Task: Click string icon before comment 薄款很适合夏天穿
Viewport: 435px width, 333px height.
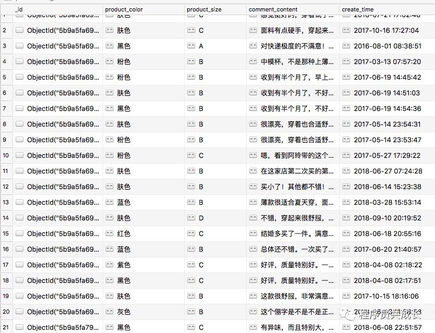Action: [x=253, y=202]
